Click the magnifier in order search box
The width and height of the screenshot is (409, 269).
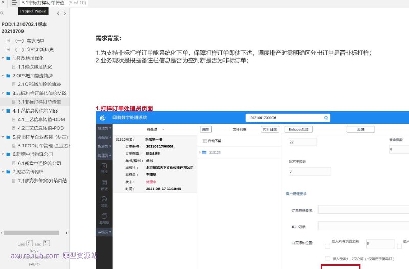tap(326, 118)
